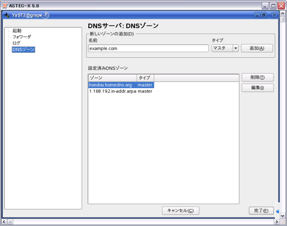Click the マスタ type combo box
287x226 pixels.
222,48
